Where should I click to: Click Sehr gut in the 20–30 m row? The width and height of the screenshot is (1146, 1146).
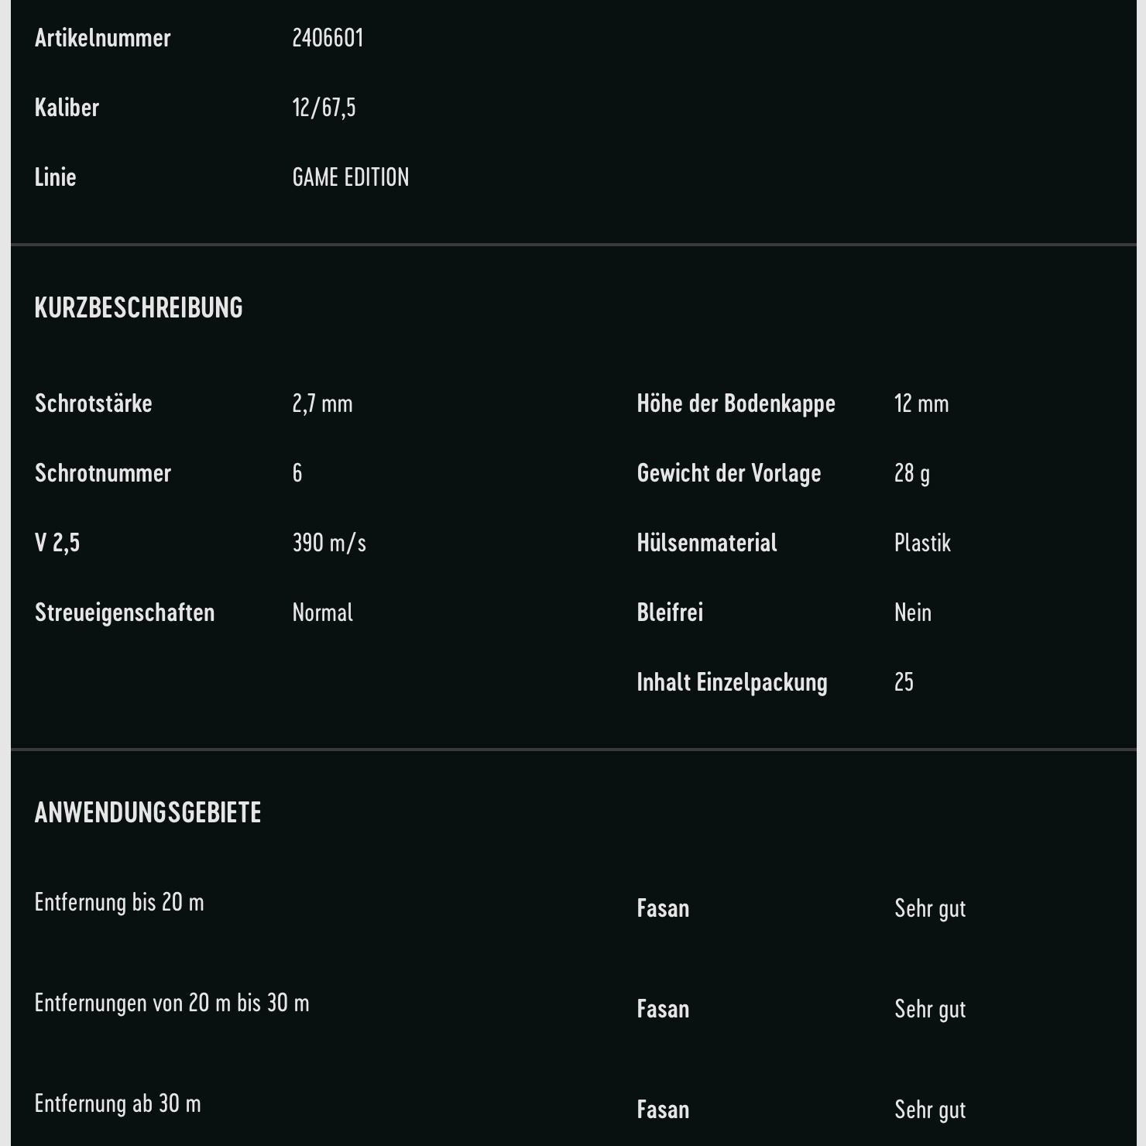[930, 1009]
